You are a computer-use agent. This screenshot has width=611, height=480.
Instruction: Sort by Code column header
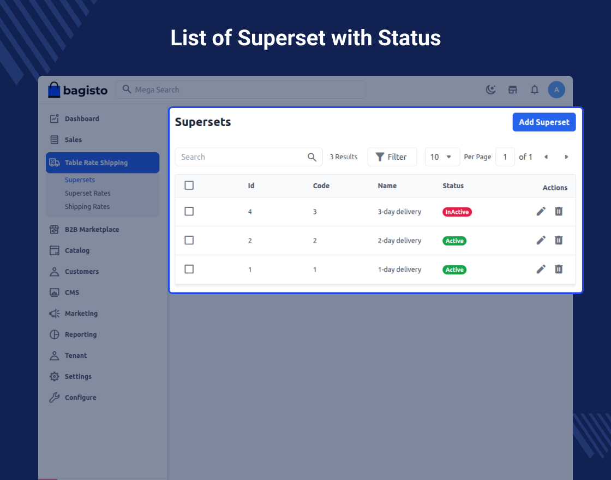click(321, 186)
